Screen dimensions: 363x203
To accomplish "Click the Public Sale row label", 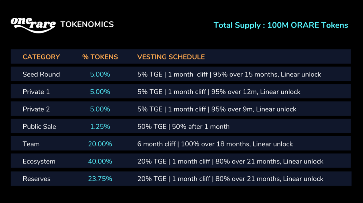I will tap(39, 127).
